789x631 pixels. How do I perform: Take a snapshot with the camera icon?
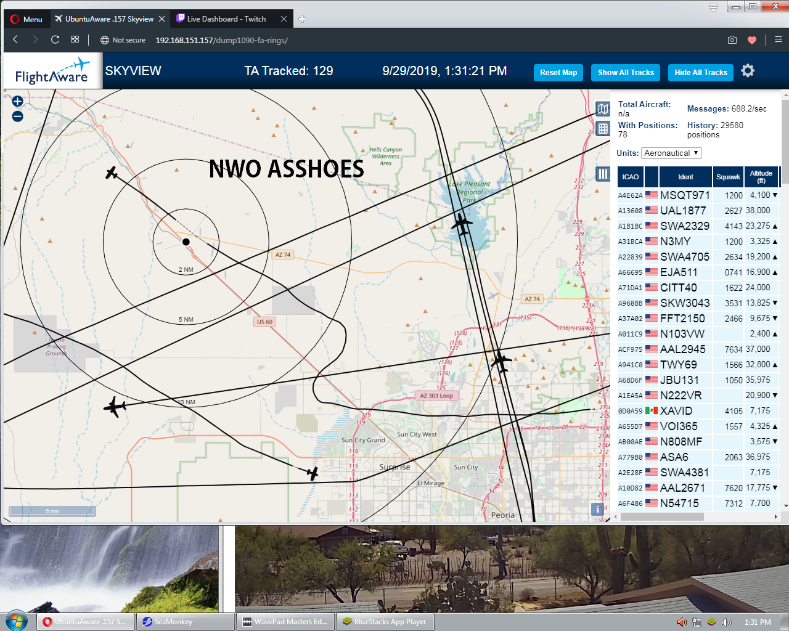[x=732, y=39]
